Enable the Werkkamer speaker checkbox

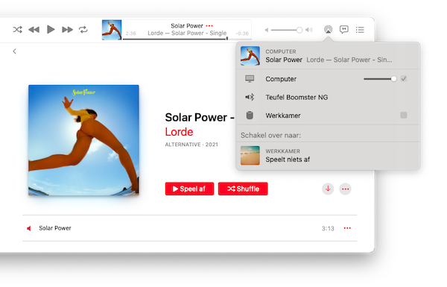point(403,116)
